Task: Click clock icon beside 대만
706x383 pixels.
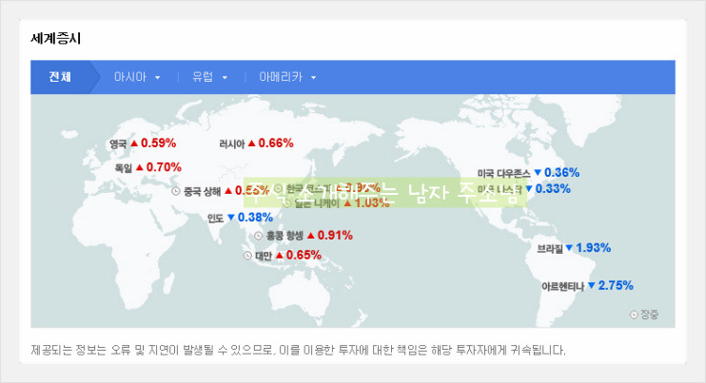Action: (x=247, y=256)
